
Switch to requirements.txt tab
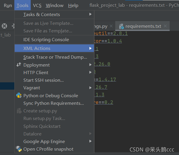[x=142, y=26]
